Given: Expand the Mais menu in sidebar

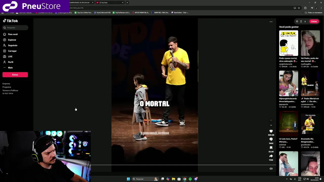Looking at the screenshot, I should point(8,67).
